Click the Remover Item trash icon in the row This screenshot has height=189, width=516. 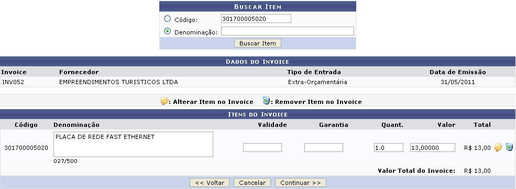pos(509,147)
